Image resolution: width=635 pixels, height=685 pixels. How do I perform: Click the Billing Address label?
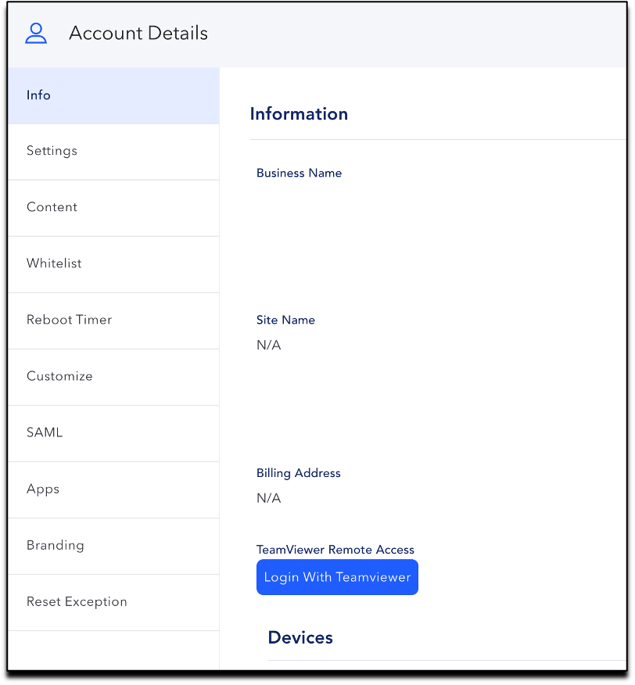coord(299,473)
